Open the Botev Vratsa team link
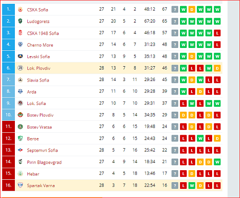Image resolution: width=240 pixels, height=198 pixels. tap(39, 127)
